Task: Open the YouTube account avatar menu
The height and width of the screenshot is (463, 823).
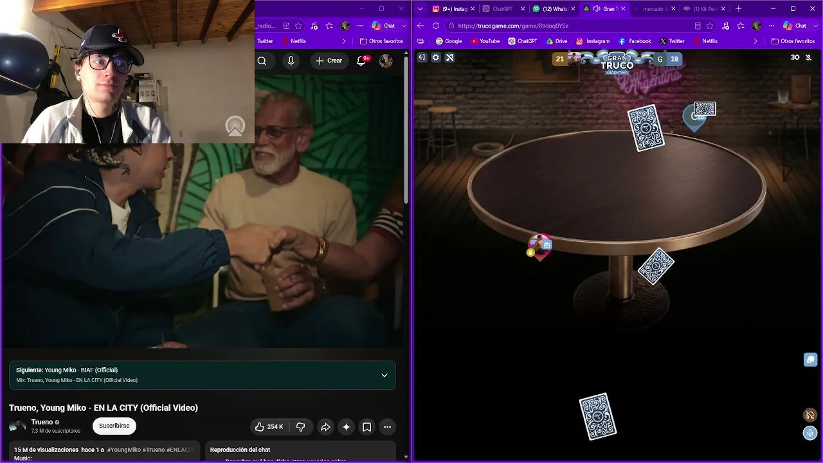Action: tap(386, 60)
